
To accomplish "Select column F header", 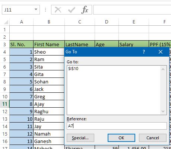I will click(160, 22).
